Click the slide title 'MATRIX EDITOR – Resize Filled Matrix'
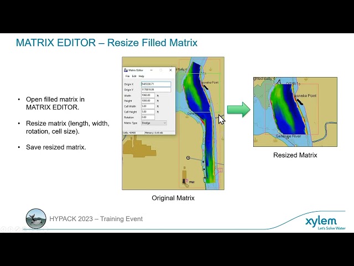 tap(107, 43)
